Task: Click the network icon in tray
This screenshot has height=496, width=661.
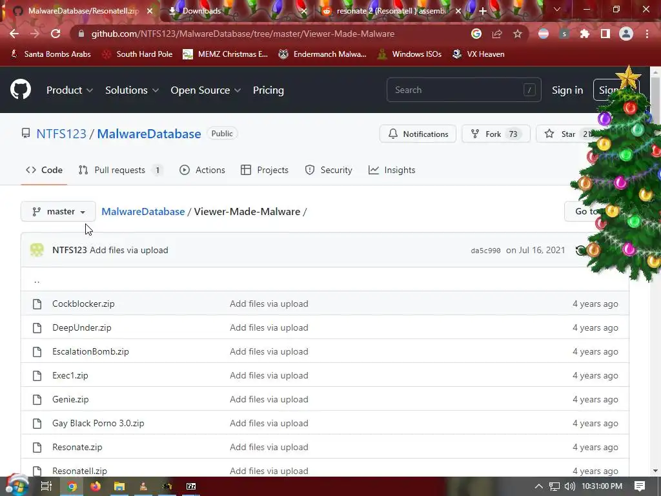Action: [x=554, y=486]
